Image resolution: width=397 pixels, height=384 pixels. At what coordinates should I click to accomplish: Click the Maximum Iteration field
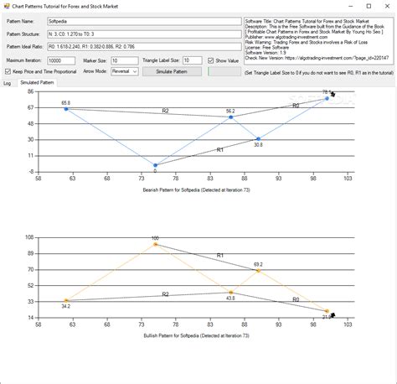click(61, 60)
